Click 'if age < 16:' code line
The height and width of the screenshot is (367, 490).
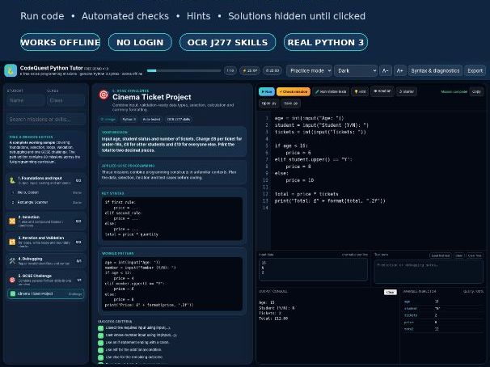pos(291,146)
